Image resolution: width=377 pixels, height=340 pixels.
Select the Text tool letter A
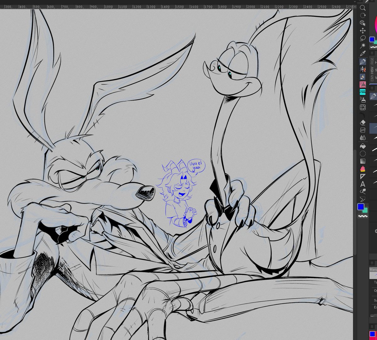pos(363,184)
